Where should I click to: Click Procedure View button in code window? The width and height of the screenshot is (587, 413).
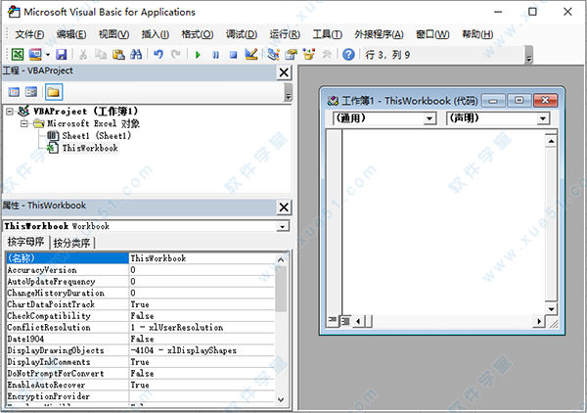(333, 320)
